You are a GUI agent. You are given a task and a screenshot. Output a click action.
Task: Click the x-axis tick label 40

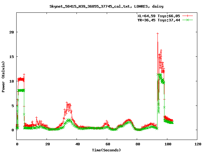tap(77, 144)
